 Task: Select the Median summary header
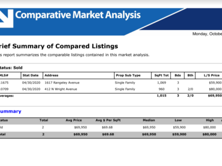[149, 120]
